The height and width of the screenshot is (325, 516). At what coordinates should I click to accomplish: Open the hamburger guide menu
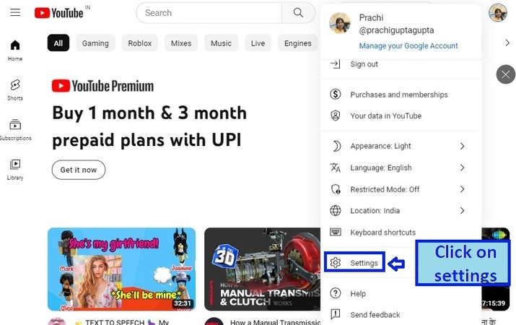pyautogui.click(x=15, y=12)
